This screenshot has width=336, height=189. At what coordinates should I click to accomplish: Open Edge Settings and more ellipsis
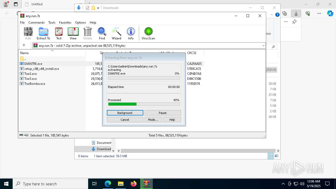point(319,13)
